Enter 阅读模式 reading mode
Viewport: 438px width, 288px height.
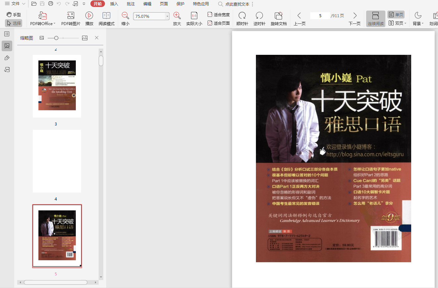tap(106, 16)
